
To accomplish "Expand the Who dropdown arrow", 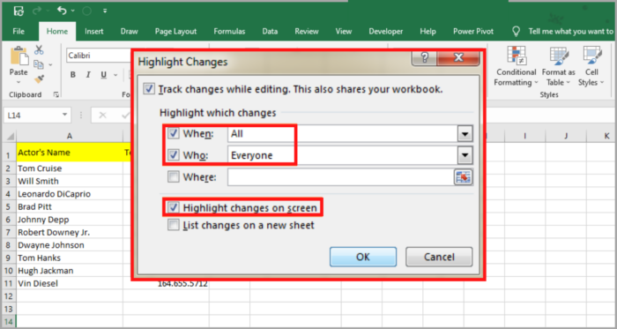I will 465,156.
